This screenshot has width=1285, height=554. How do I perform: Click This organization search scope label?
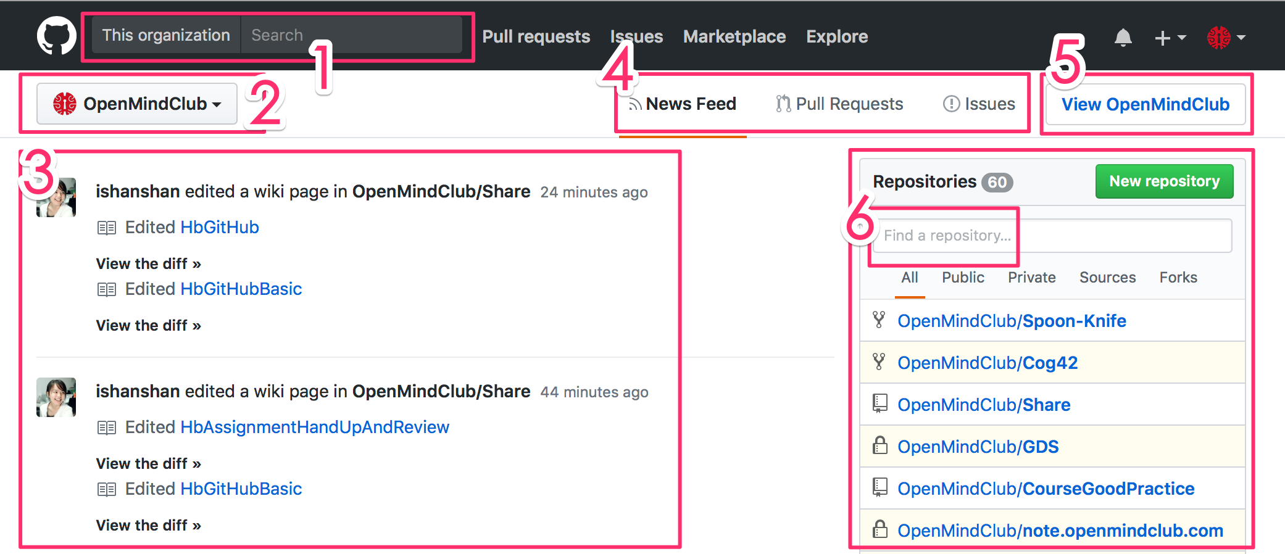tap(166, 35)
